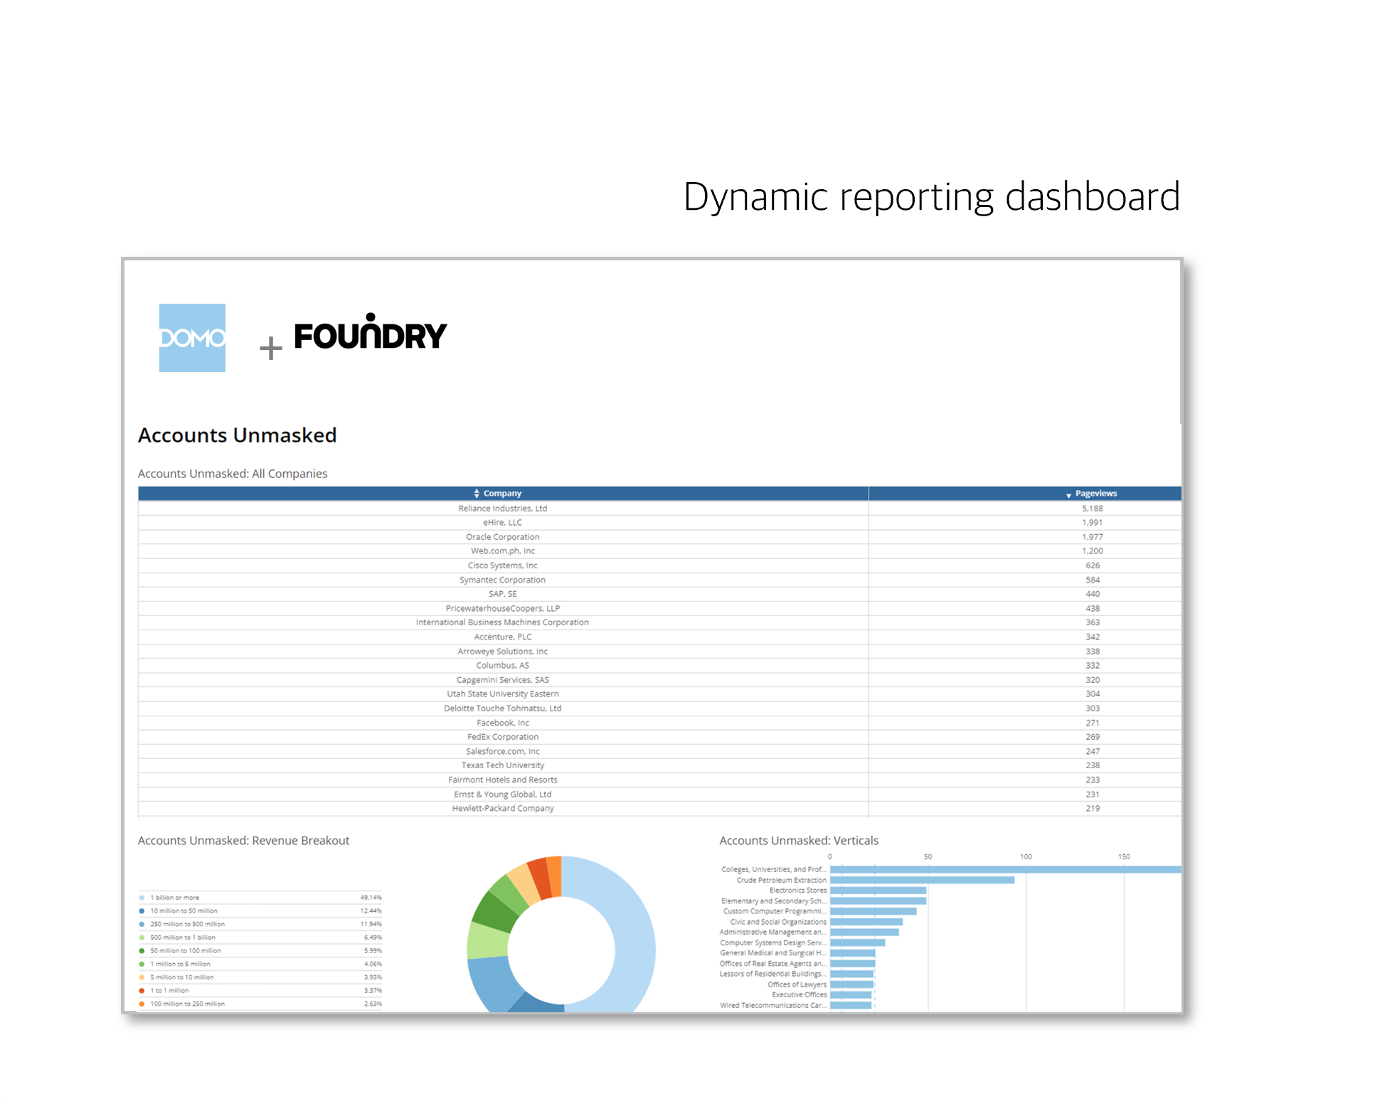Select Texas Tech University row
Screen dimensions: 1397x1104
click(659, 765)
